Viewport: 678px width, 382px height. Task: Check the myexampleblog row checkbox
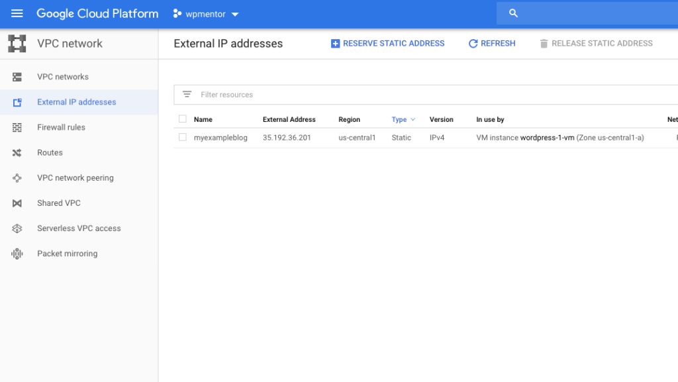pos(183,138)
